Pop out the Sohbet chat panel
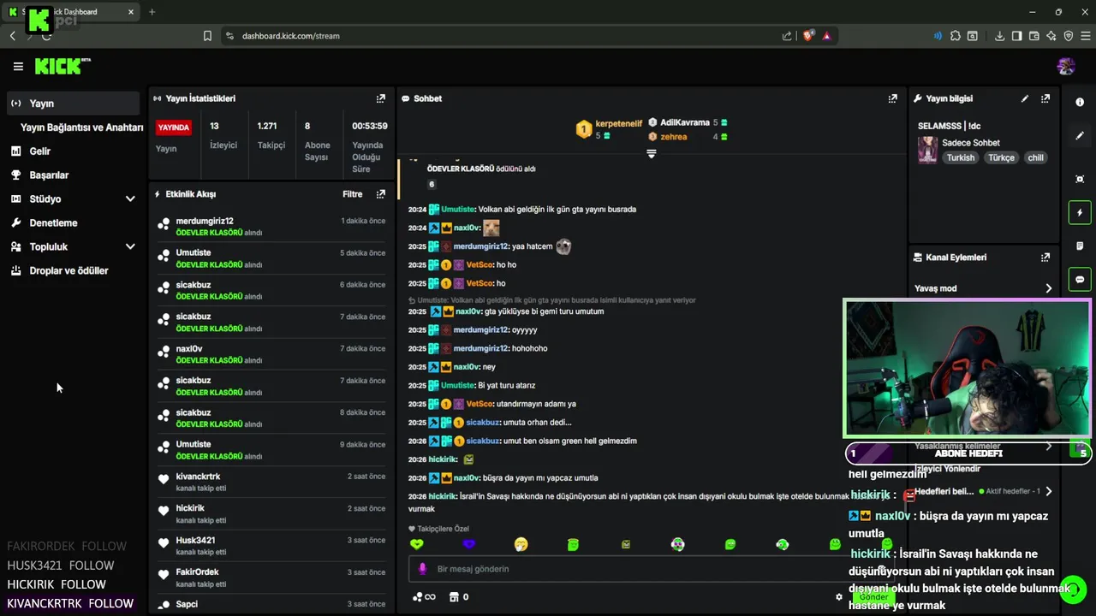The height and width of the screenshot is (616, 1096). click(892, 98)
